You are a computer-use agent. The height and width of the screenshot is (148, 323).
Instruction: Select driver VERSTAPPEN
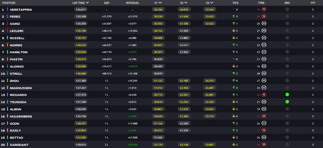pyautogui.click(x=21, y=9)
